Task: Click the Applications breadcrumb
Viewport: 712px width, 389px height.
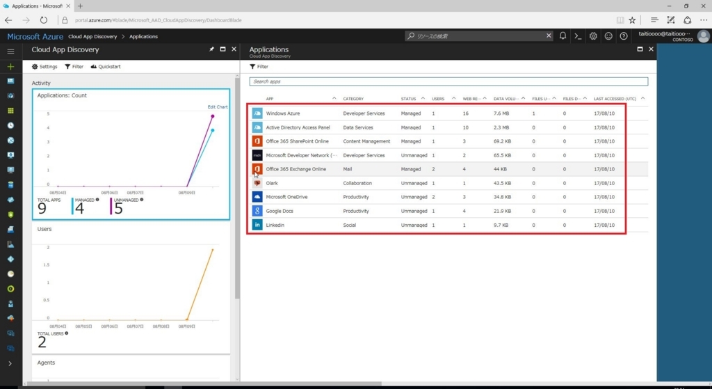Action: point(143,36)
